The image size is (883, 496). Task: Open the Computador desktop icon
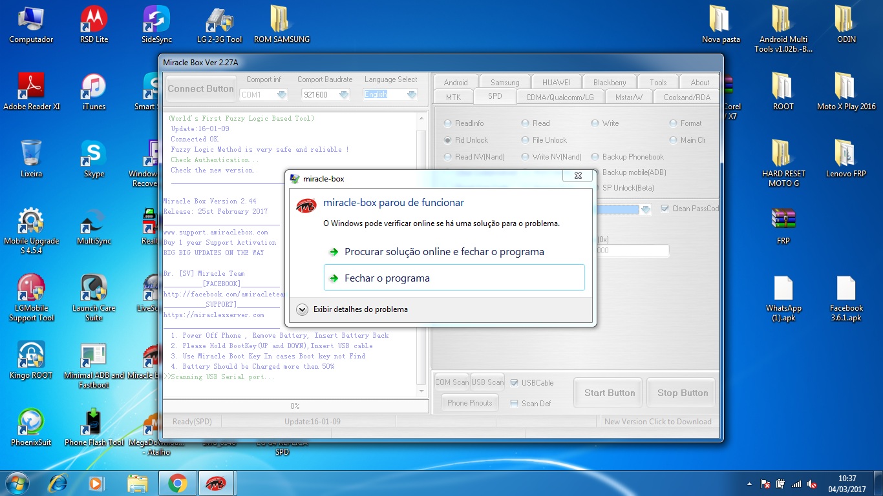click(x=31, y=25)
